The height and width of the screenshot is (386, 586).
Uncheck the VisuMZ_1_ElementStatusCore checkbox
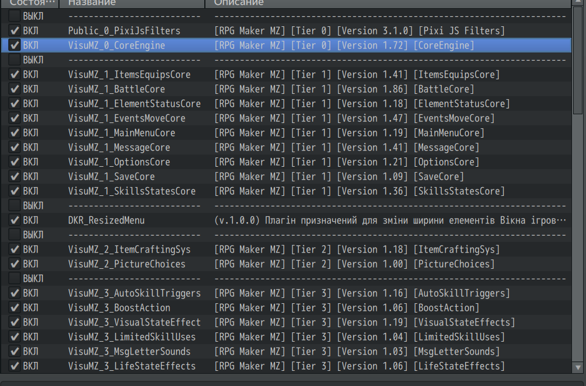pos(15,103)
